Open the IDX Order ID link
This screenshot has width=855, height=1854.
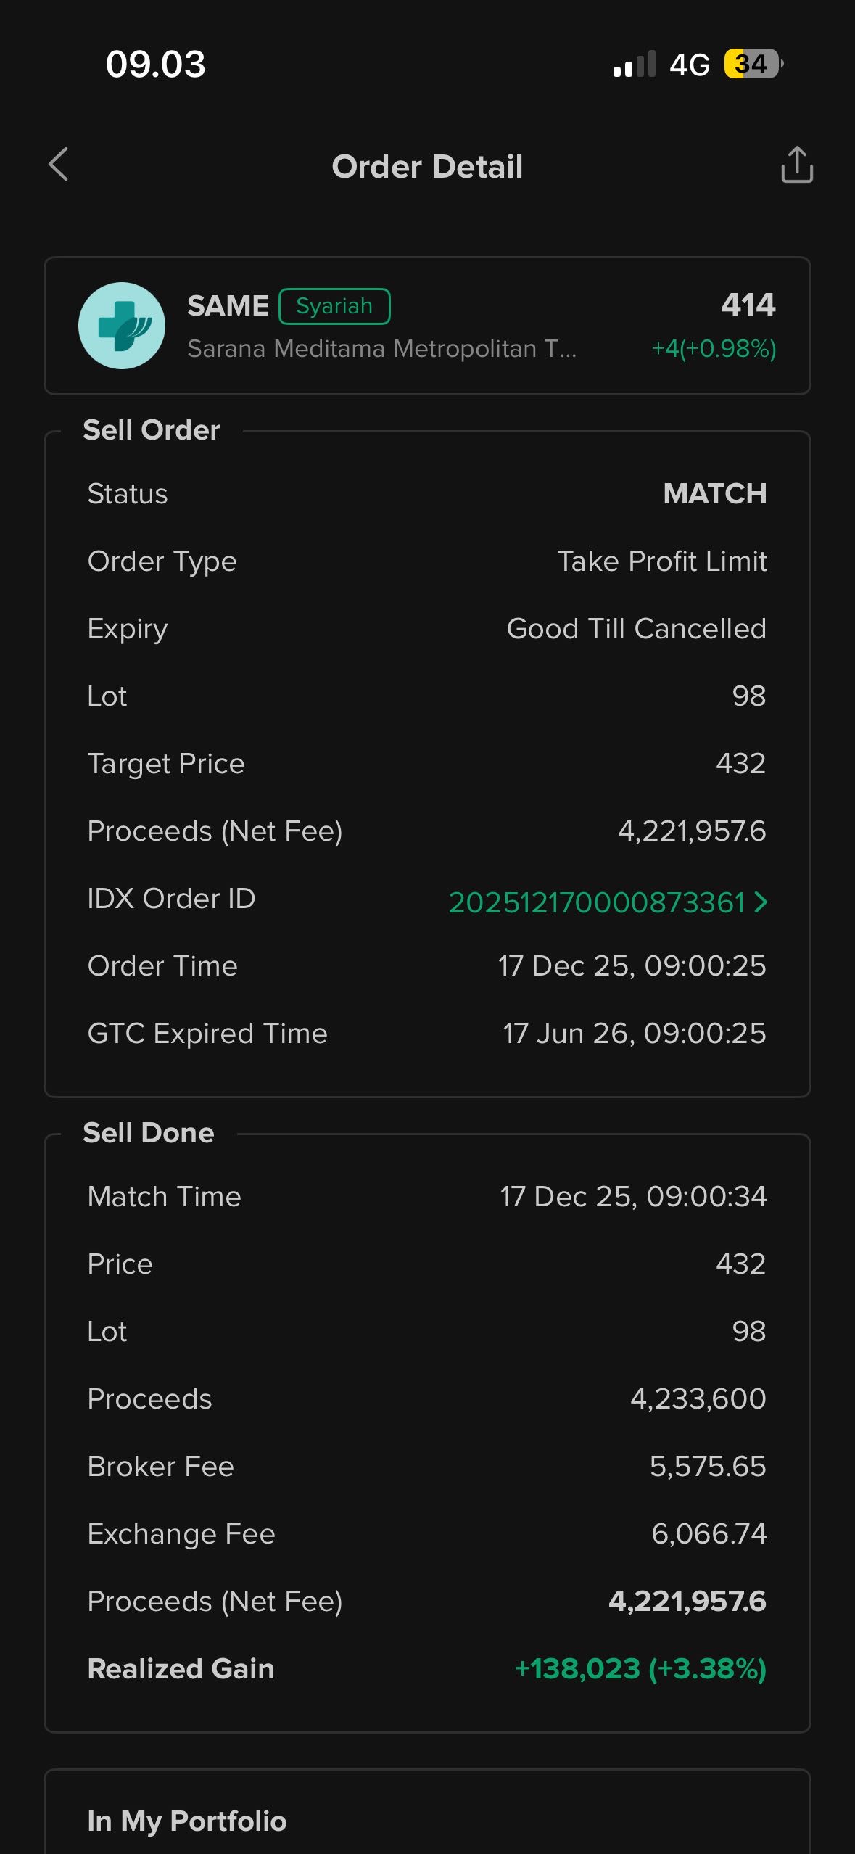(596, 902)
